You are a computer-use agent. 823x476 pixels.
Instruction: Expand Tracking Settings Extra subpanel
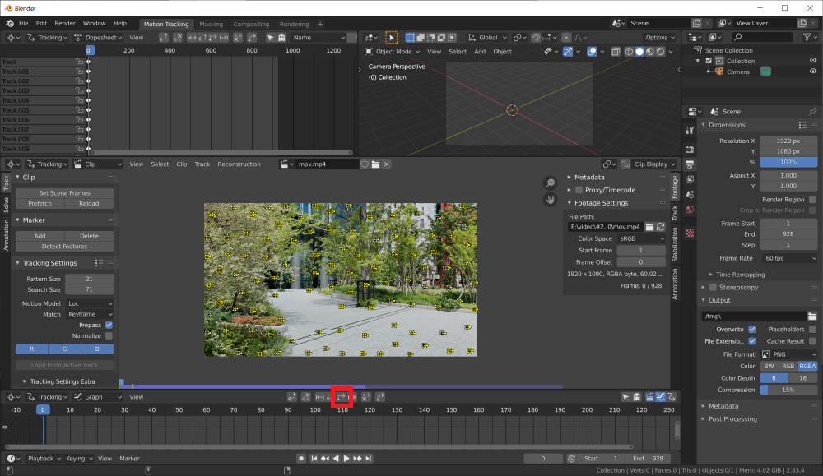click(x=62, y=381)
